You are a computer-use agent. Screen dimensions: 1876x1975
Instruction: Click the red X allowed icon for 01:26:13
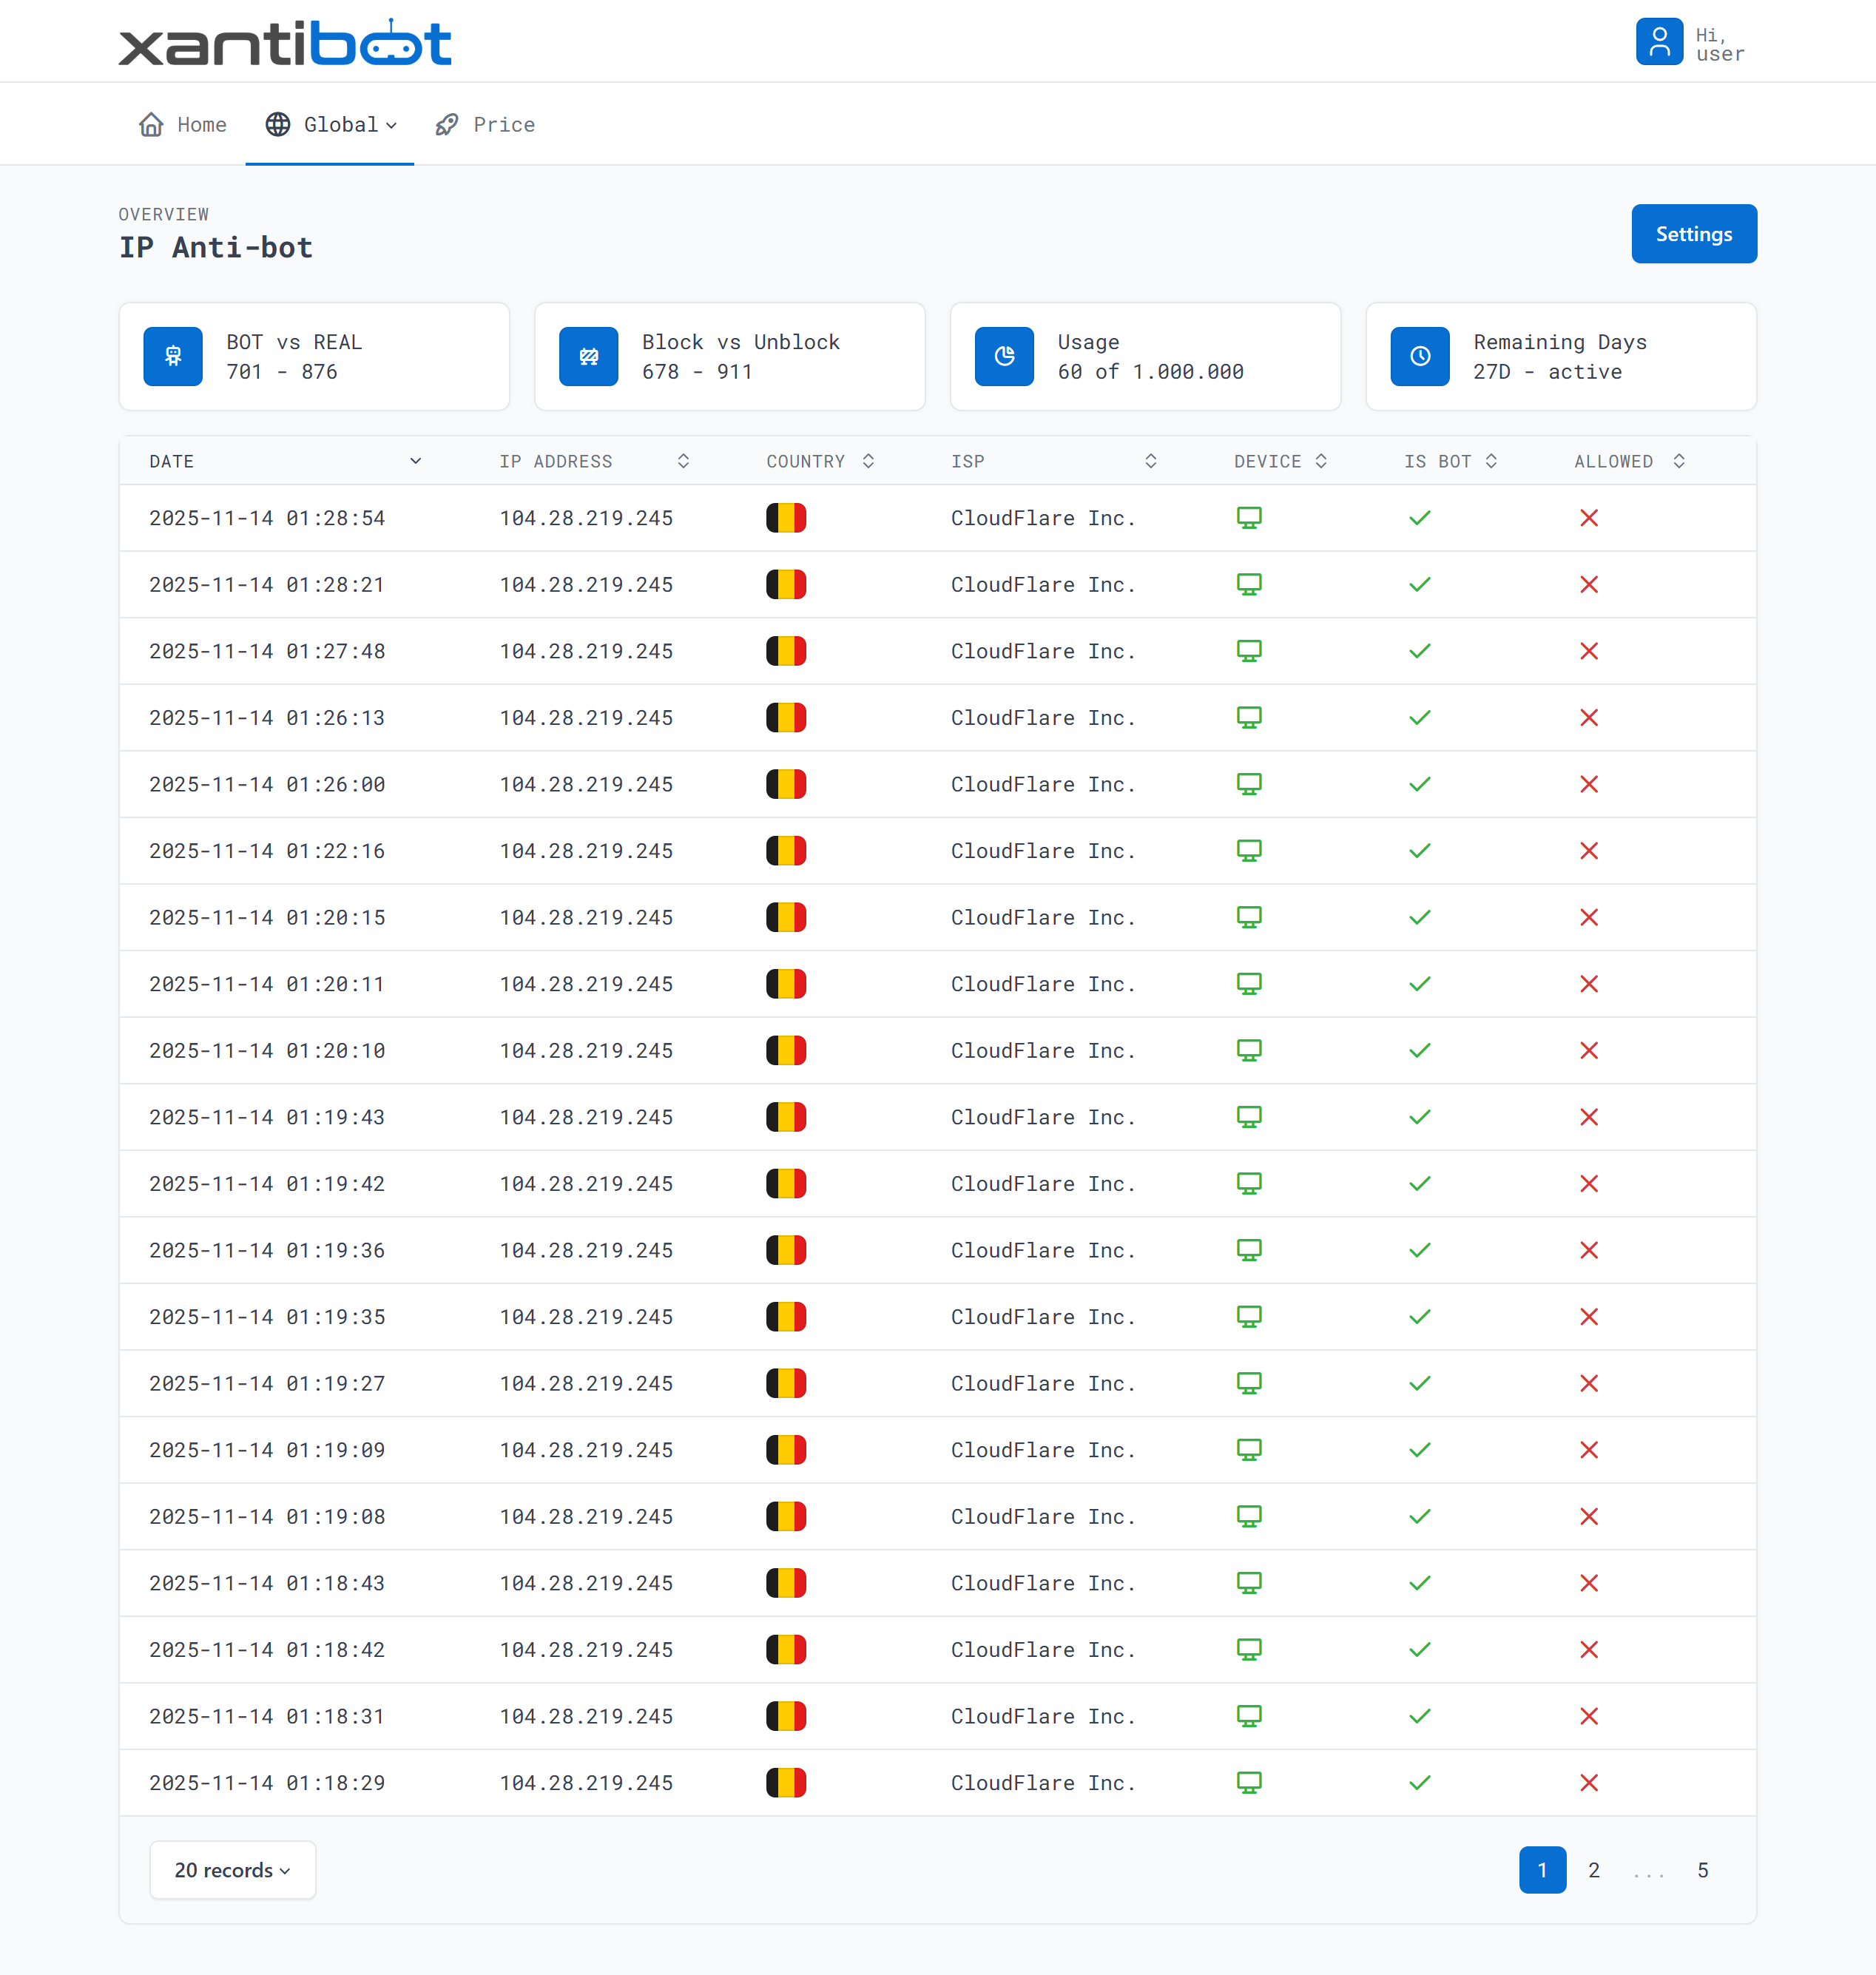click(1588, 718)
